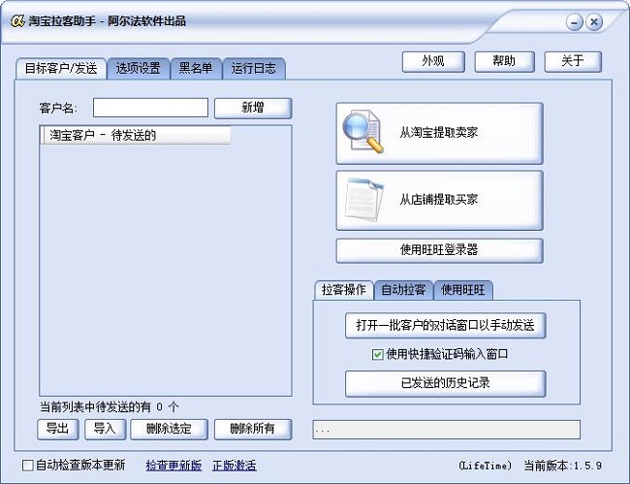Click the 当前版本:1.5.9 version text
Viewport: 630px width, 484px height.
pos(562,466)
